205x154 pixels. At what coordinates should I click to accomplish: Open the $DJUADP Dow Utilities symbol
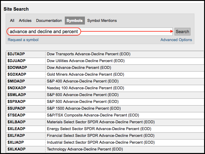[x=17, y=61]
